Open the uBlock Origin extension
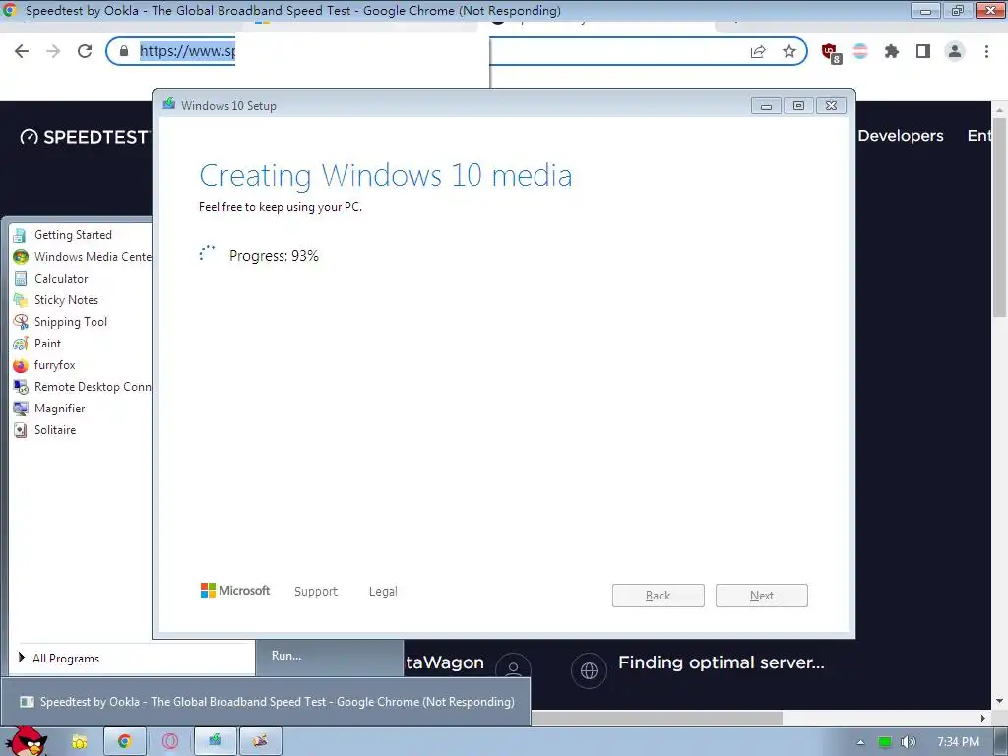The height and width of the screenshot is (756, 1008). click(x=831, y=53)
